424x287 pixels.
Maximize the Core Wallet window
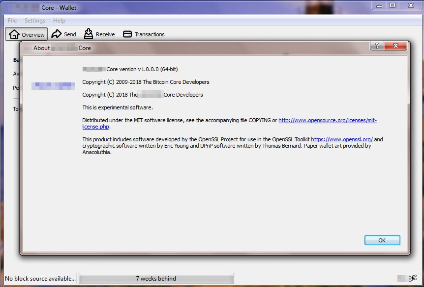393,6
